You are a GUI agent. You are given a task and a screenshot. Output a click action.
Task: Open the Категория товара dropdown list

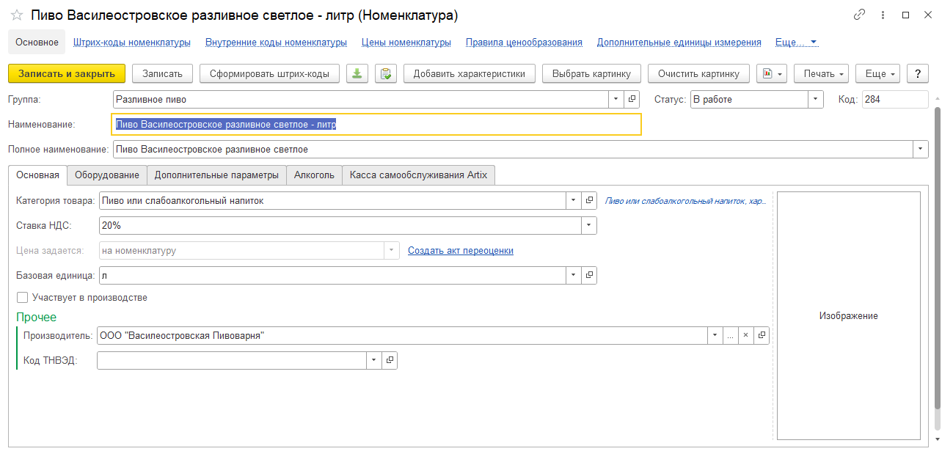click(572, 200)
